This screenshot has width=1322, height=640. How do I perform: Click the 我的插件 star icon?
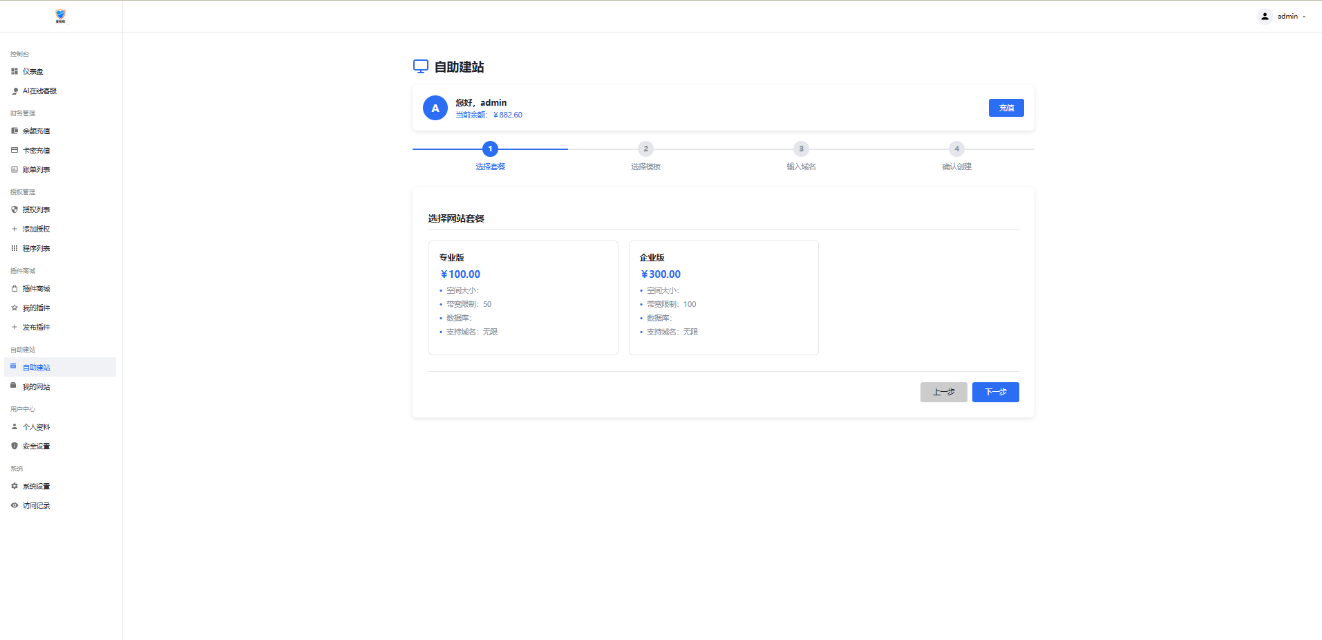15,308
